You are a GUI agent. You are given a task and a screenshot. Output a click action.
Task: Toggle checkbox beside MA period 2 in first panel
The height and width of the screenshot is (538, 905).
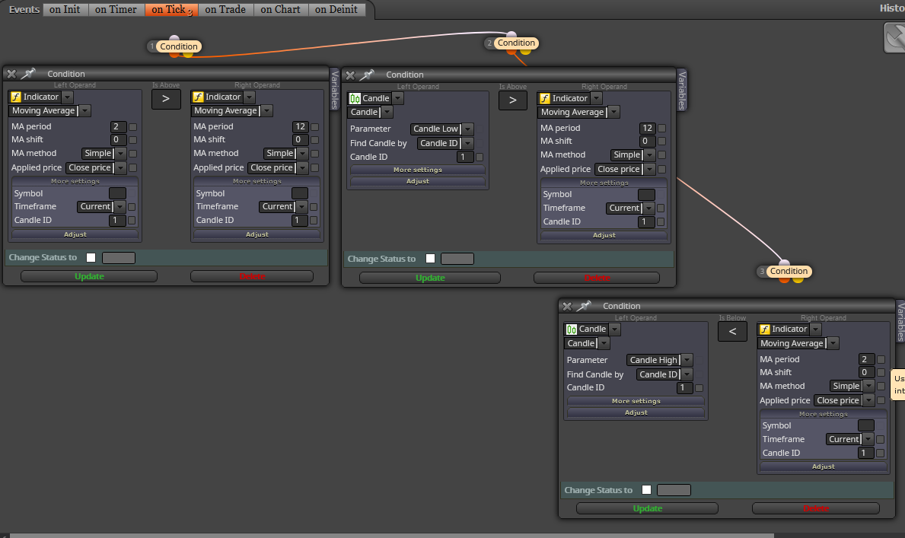coord(132,127)
